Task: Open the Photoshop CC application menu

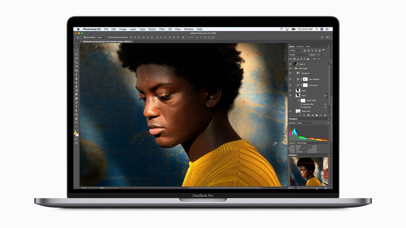Action: 92,29
